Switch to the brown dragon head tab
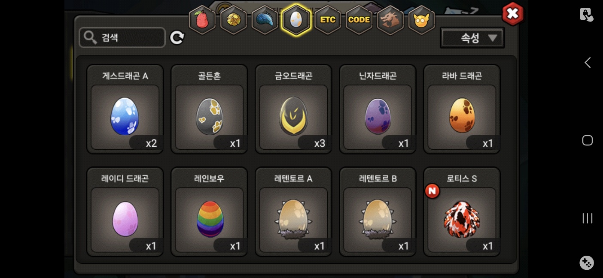Viewport: 603px width, 278px height. coord(390,20)
